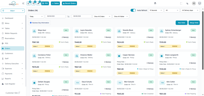The height and width of the screenshot is (96, 204).
Task: Click the Business Day Information info icon
Action: coord(31,23)
